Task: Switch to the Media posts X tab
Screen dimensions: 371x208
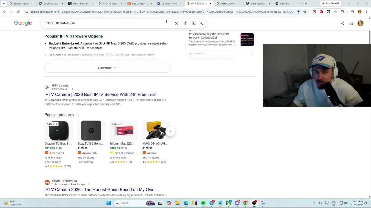Action: 80,3
